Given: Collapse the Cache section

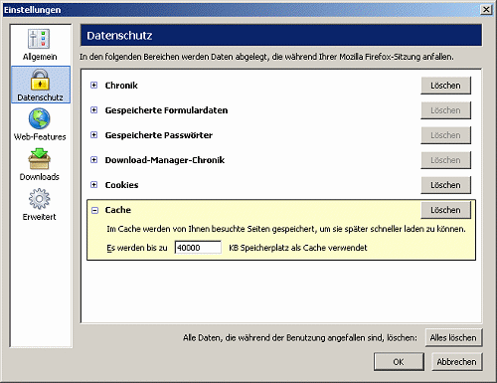Looking at the screenshot, I should (94, 210).
